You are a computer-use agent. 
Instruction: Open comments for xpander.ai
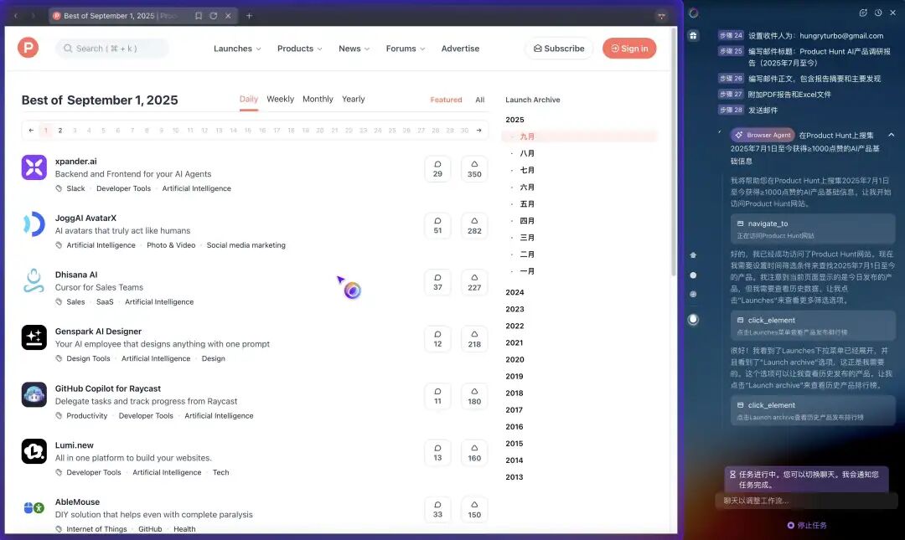coord(437,169)
